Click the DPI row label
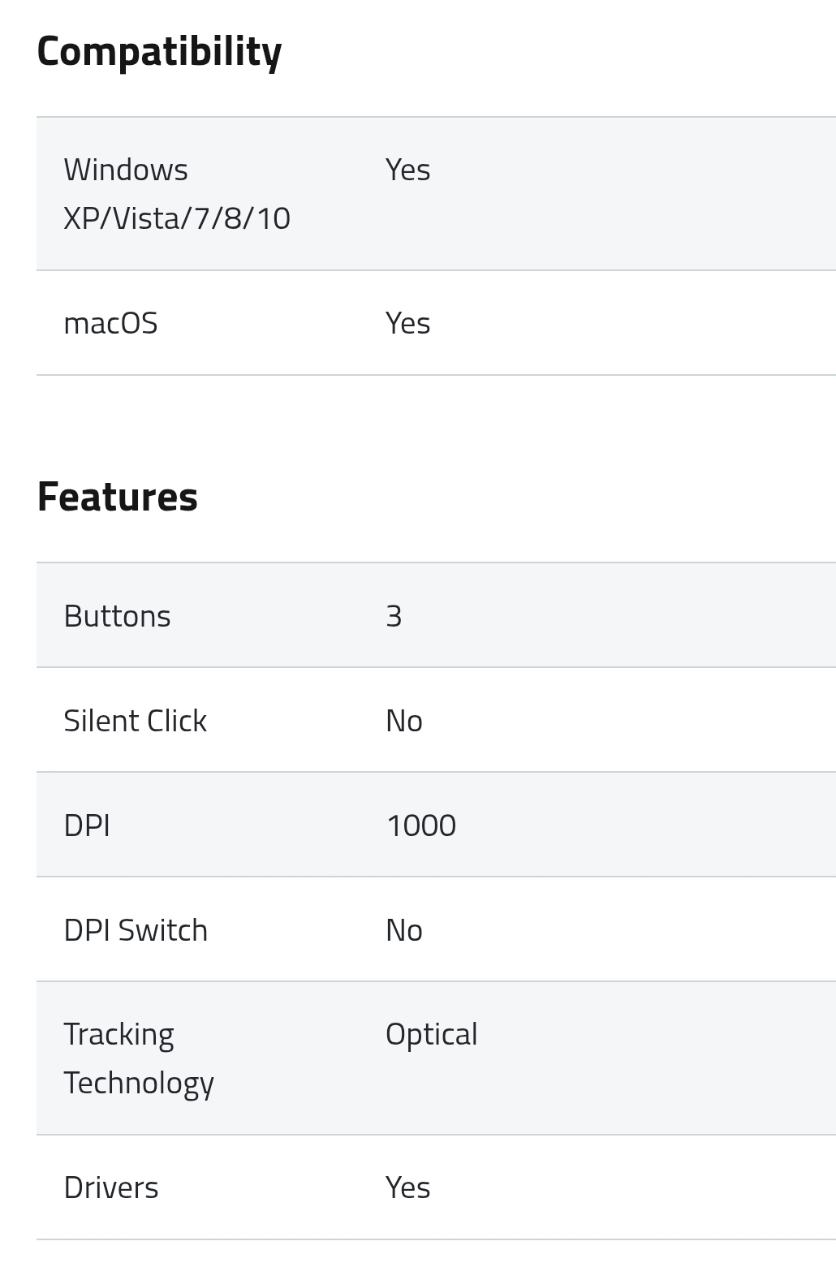This screenshot has height=1280, width=836. (87, 825)
